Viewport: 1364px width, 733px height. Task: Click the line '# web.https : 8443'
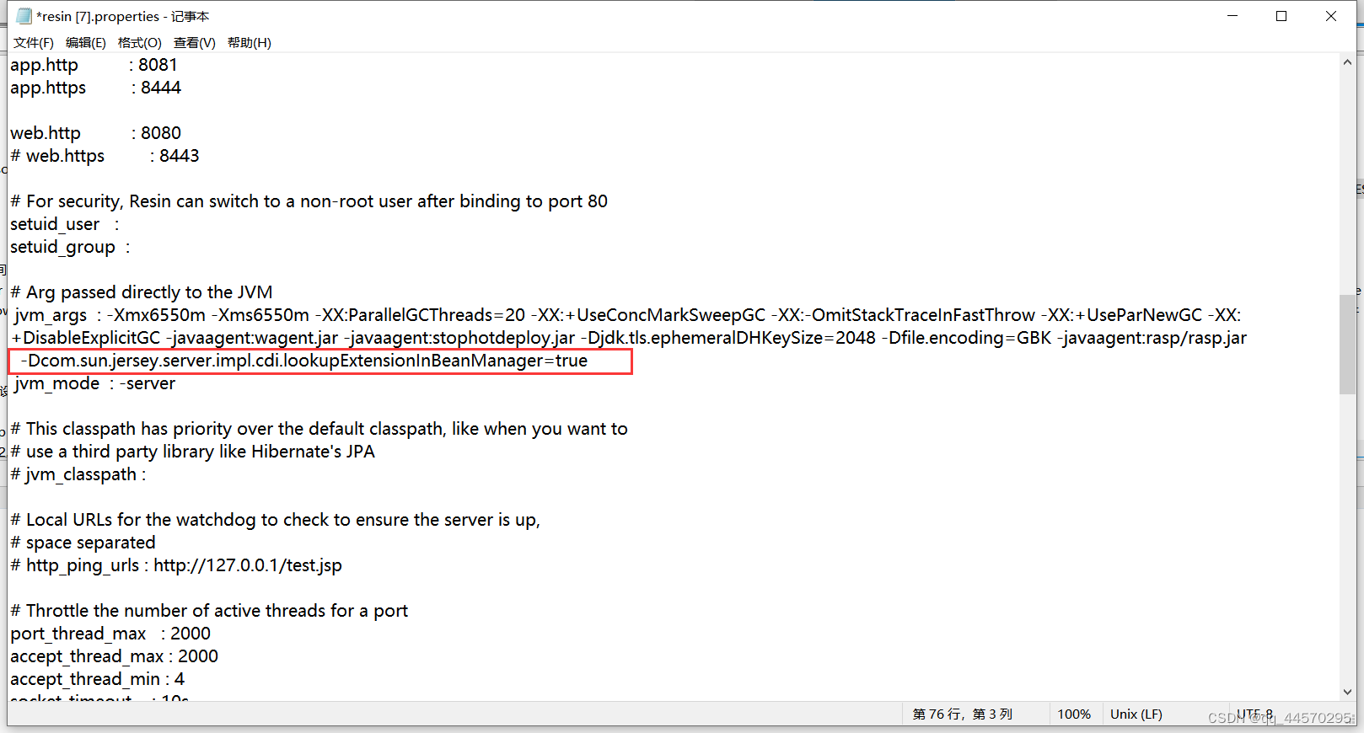point(105,156)
